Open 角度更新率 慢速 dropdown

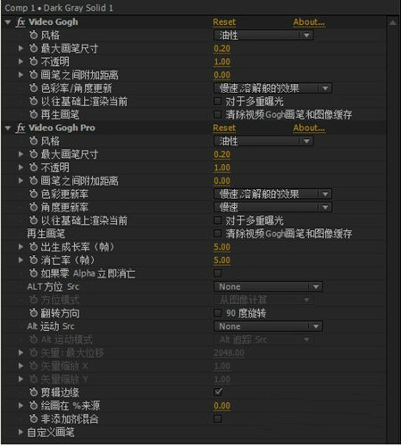(x=272, y=207)
